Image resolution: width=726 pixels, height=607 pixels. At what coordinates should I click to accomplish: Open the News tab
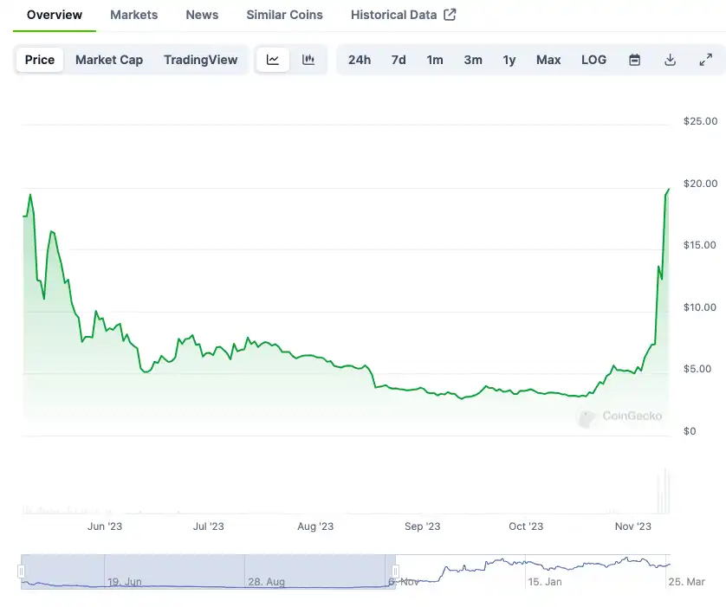[x=202, y=15]
